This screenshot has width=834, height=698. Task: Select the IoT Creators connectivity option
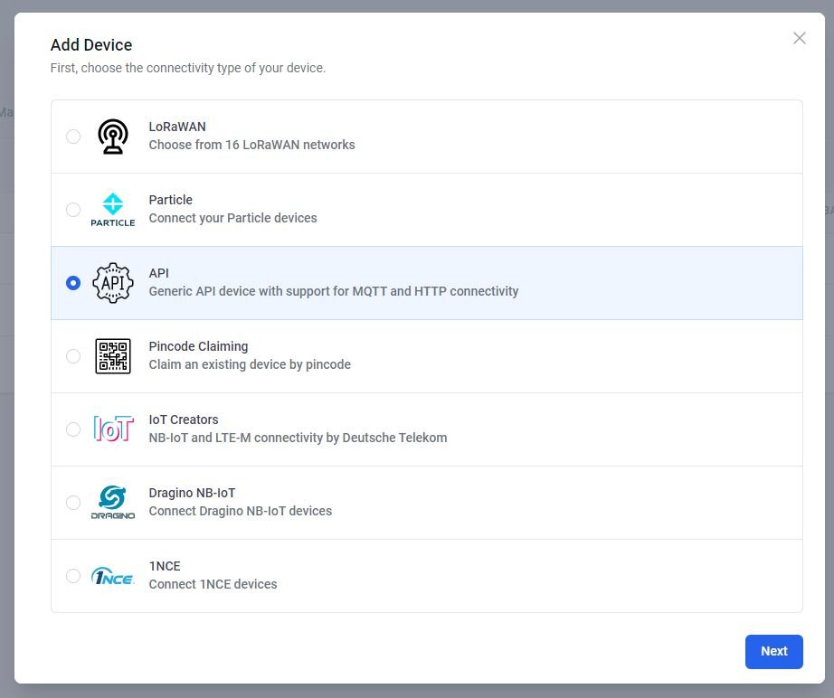[73, 429]
